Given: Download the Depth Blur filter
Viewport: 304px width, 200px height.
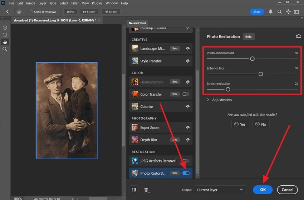Looking at the screenshot, I should click(x=187, y=140).
